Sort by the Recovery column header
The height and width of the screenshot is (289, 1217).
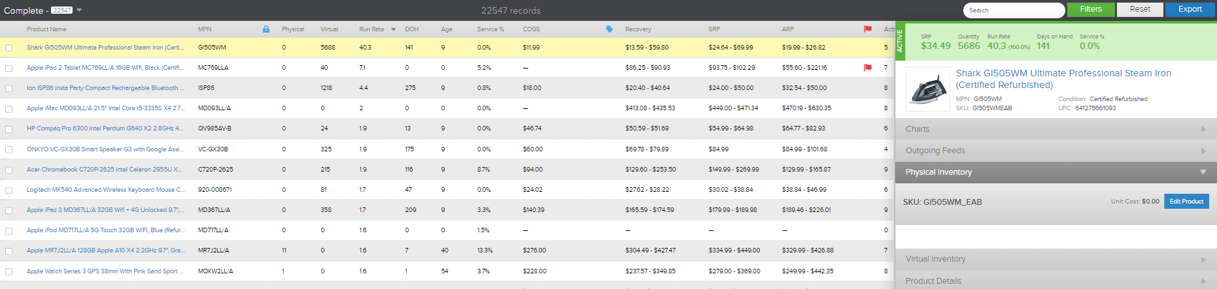click(638, 29)
